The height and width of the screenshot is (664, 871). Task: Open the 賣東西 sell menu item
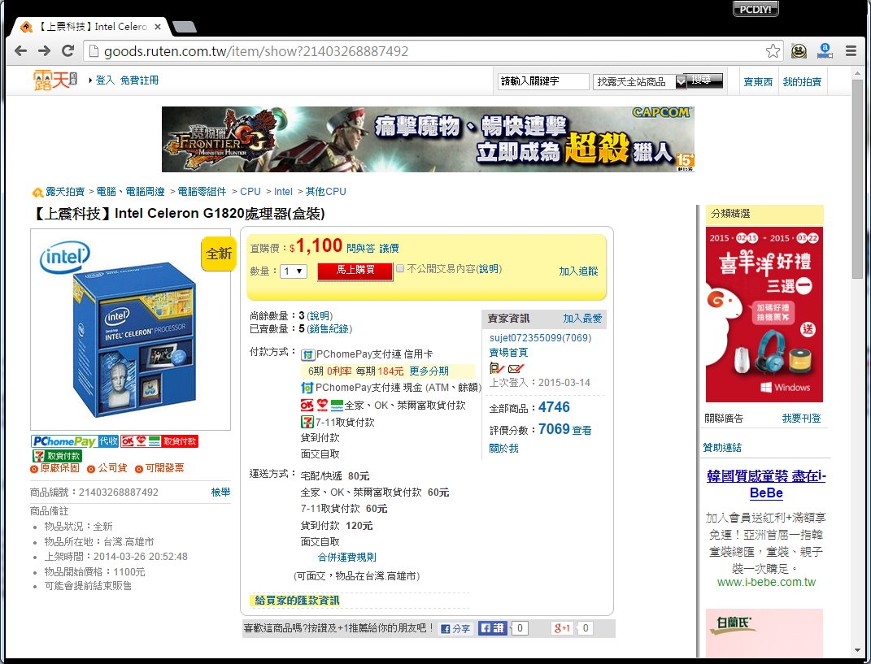pyautogui.click(x=758, y=81)
